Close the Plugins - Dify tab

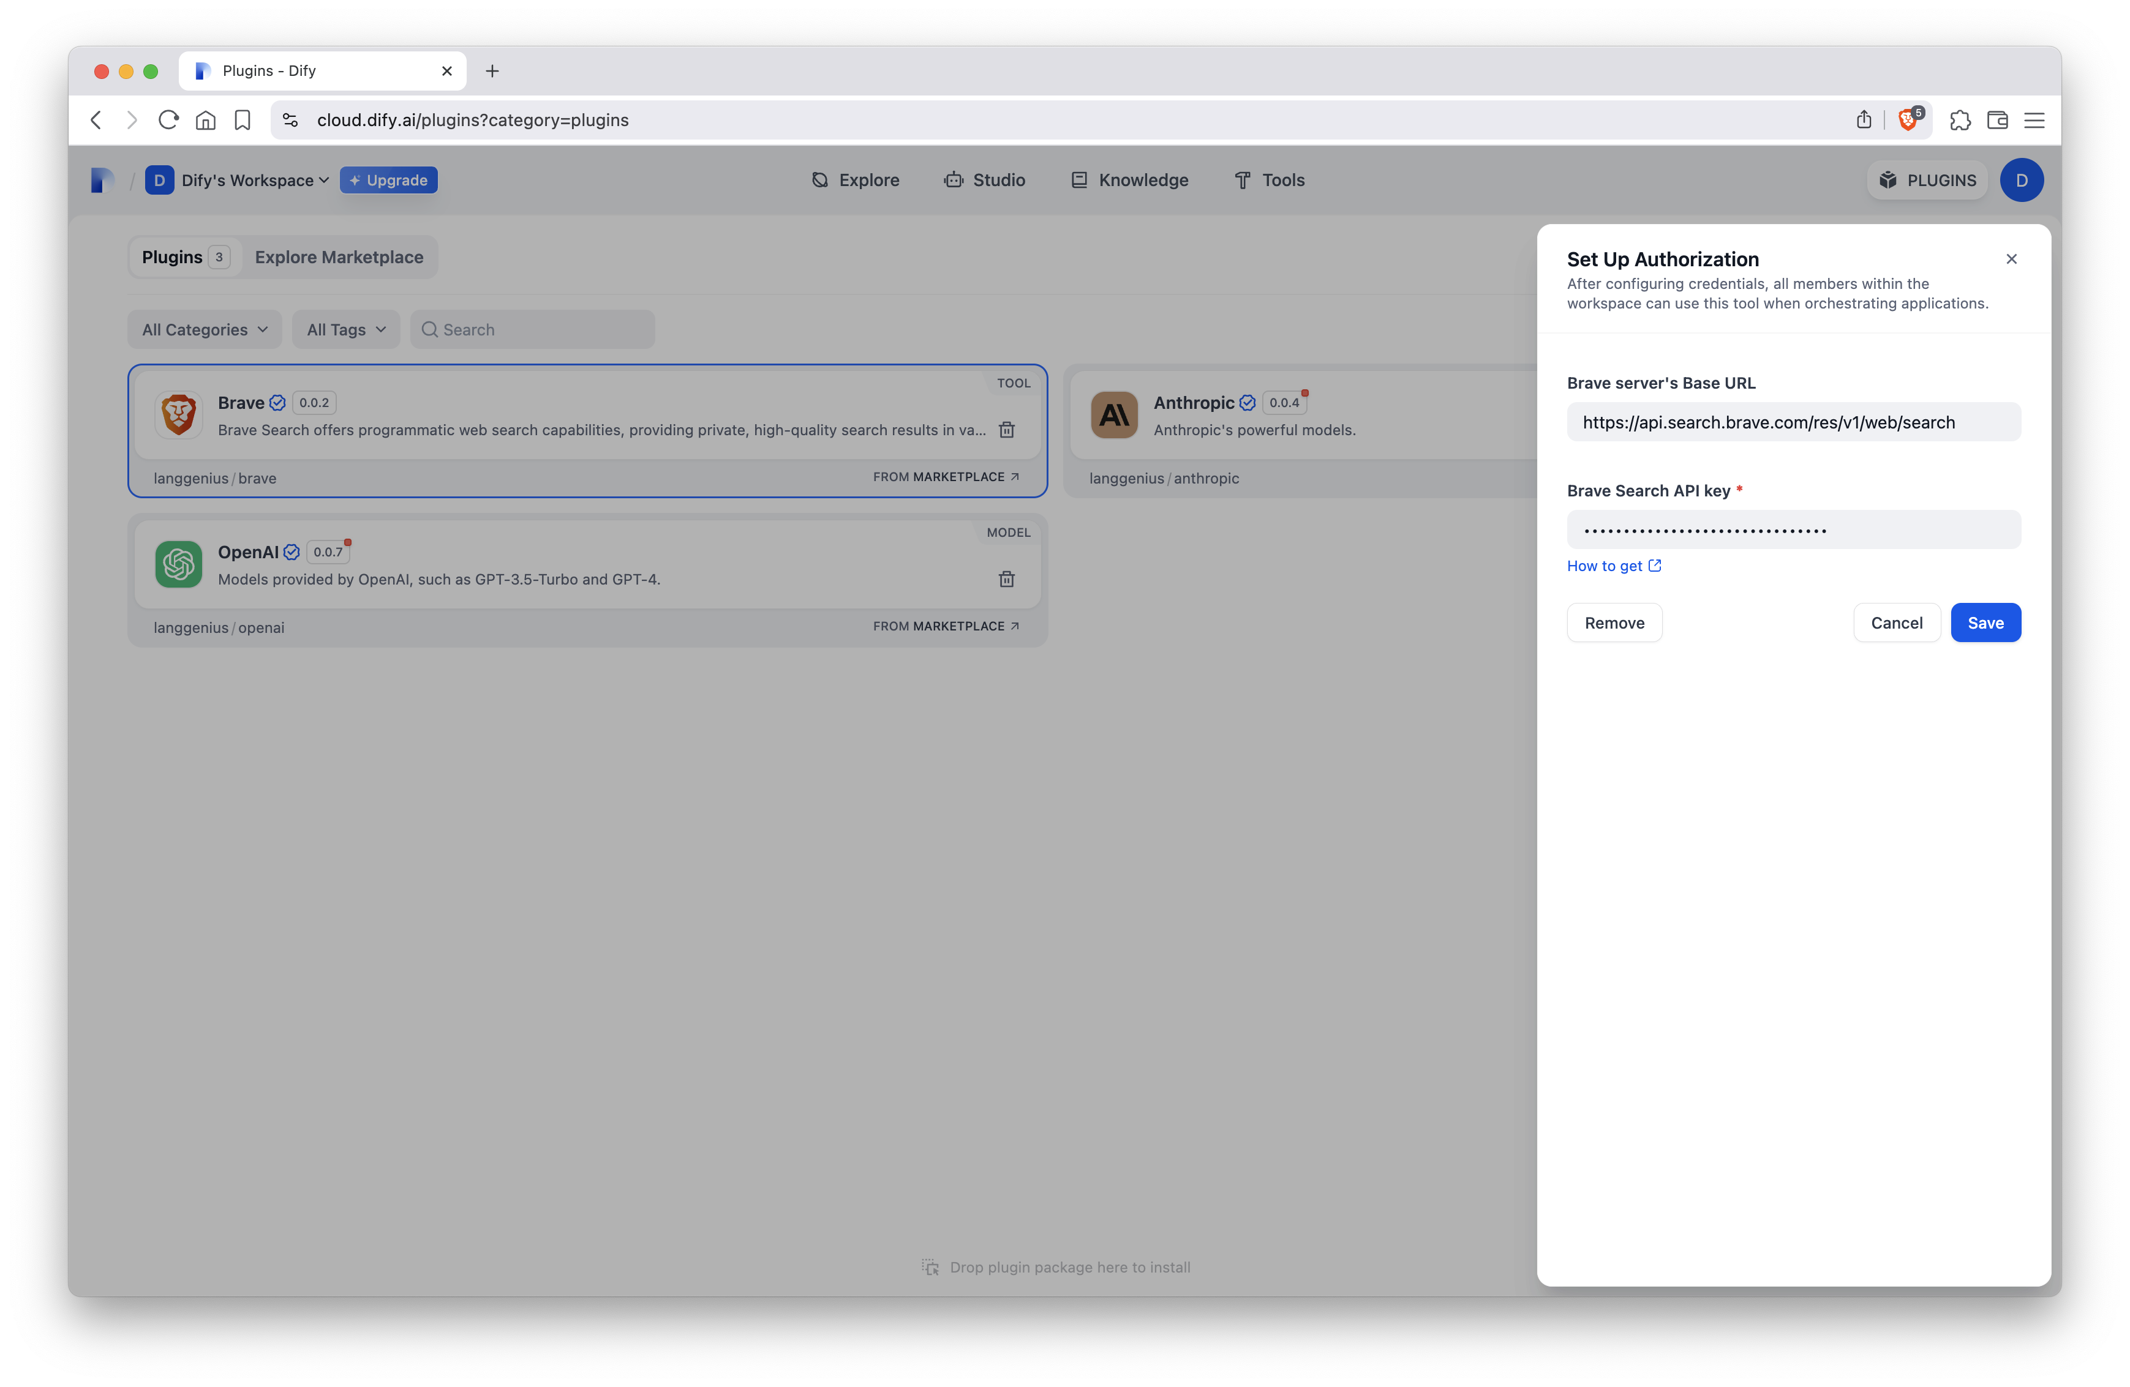[446, 70]
